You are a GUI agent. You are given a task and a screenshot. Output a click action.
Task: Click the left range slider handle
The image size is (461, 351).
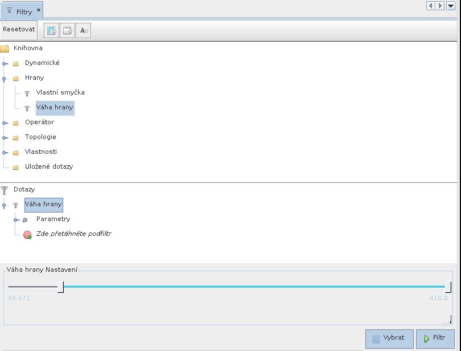[60, 287]
